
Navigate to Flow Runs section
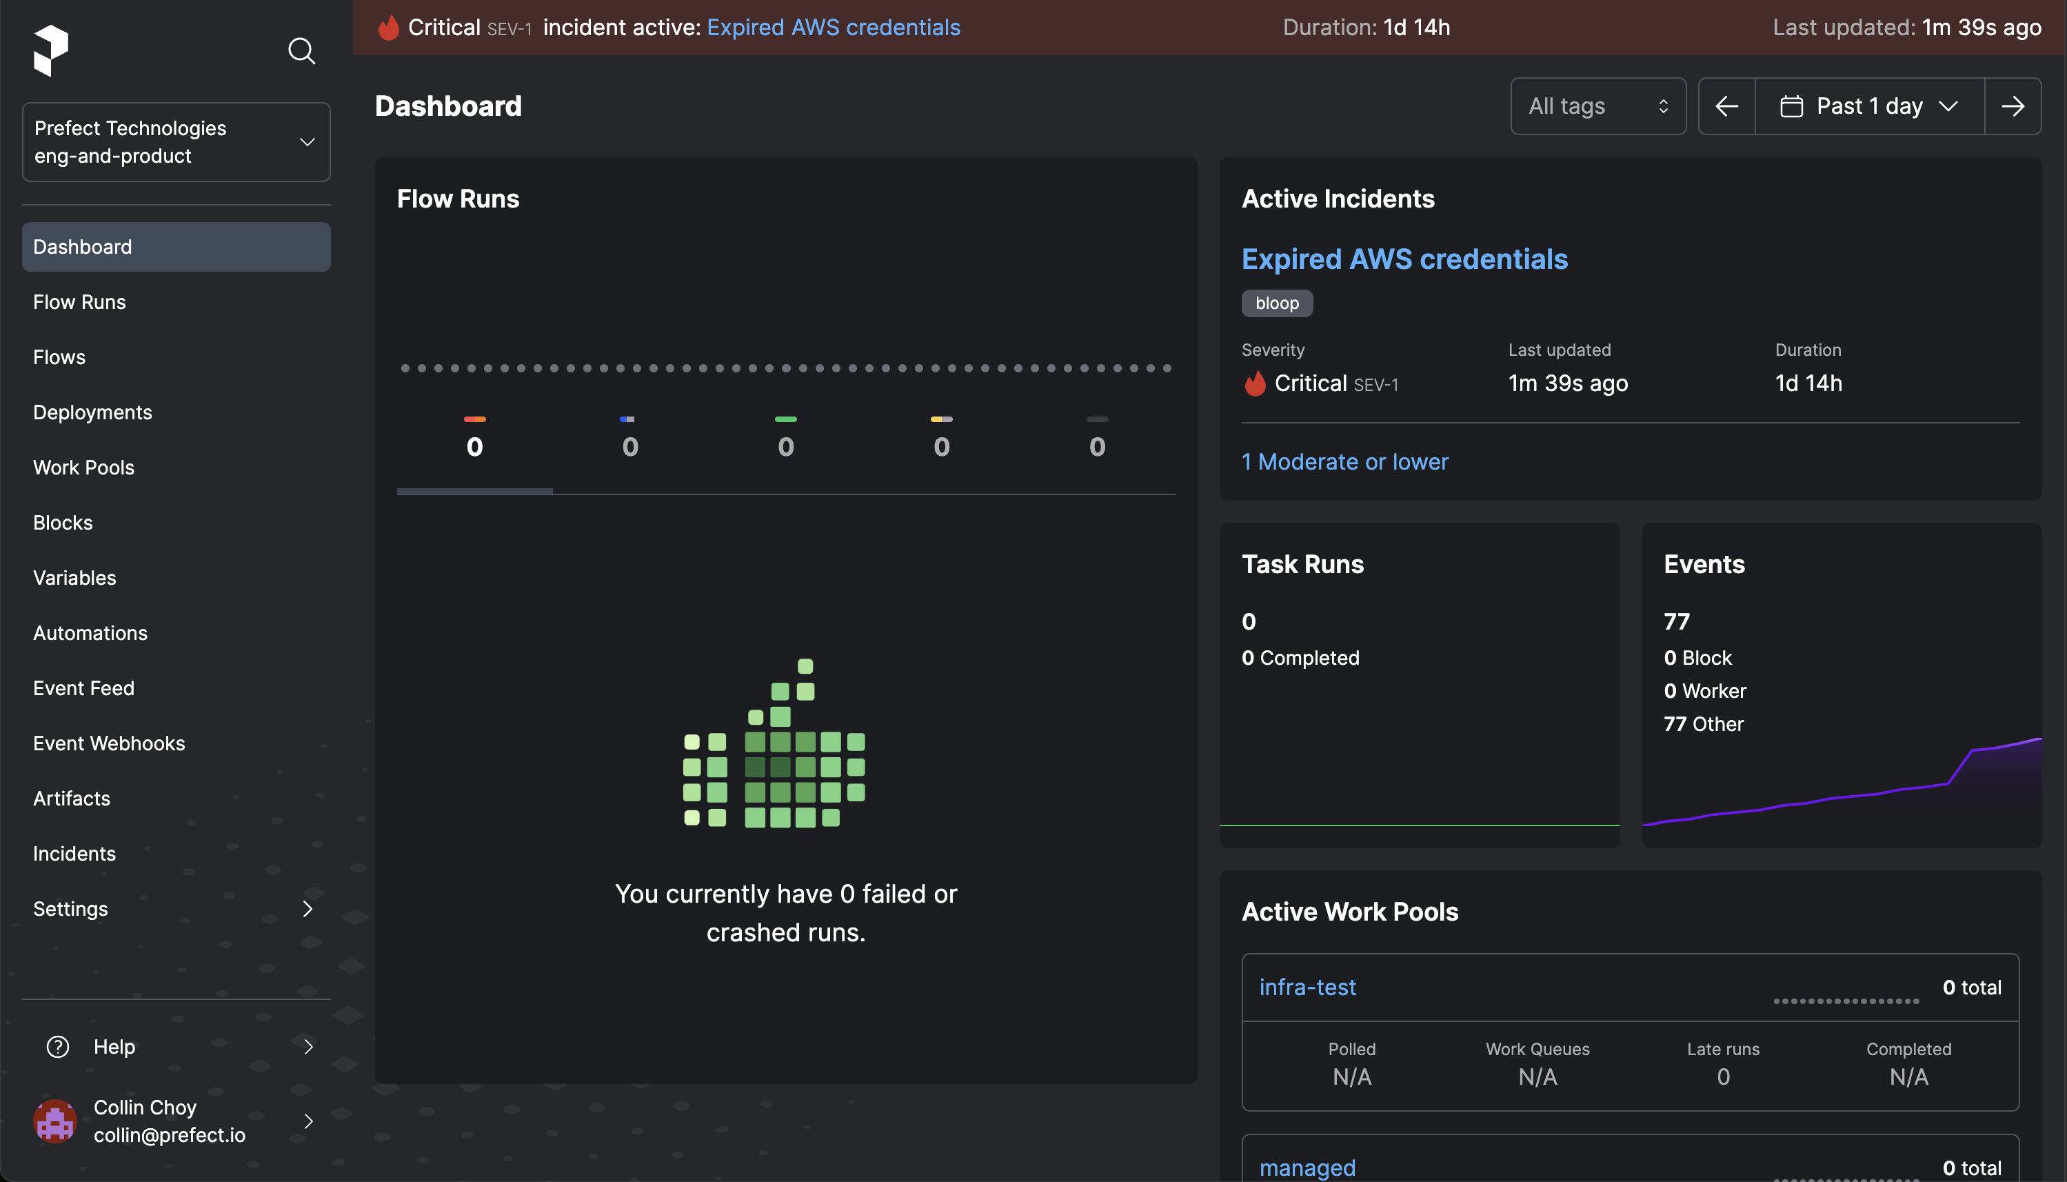78,301
